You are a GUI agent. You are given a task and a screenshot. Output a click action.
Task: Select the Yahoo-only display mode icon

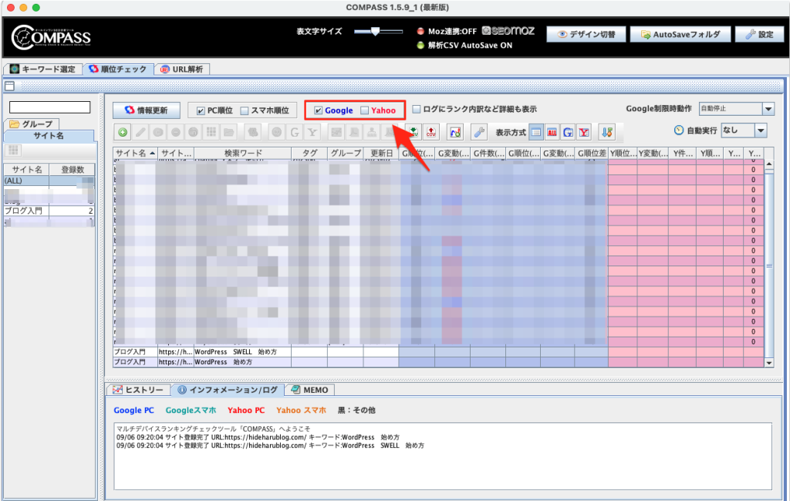[585, 132]
